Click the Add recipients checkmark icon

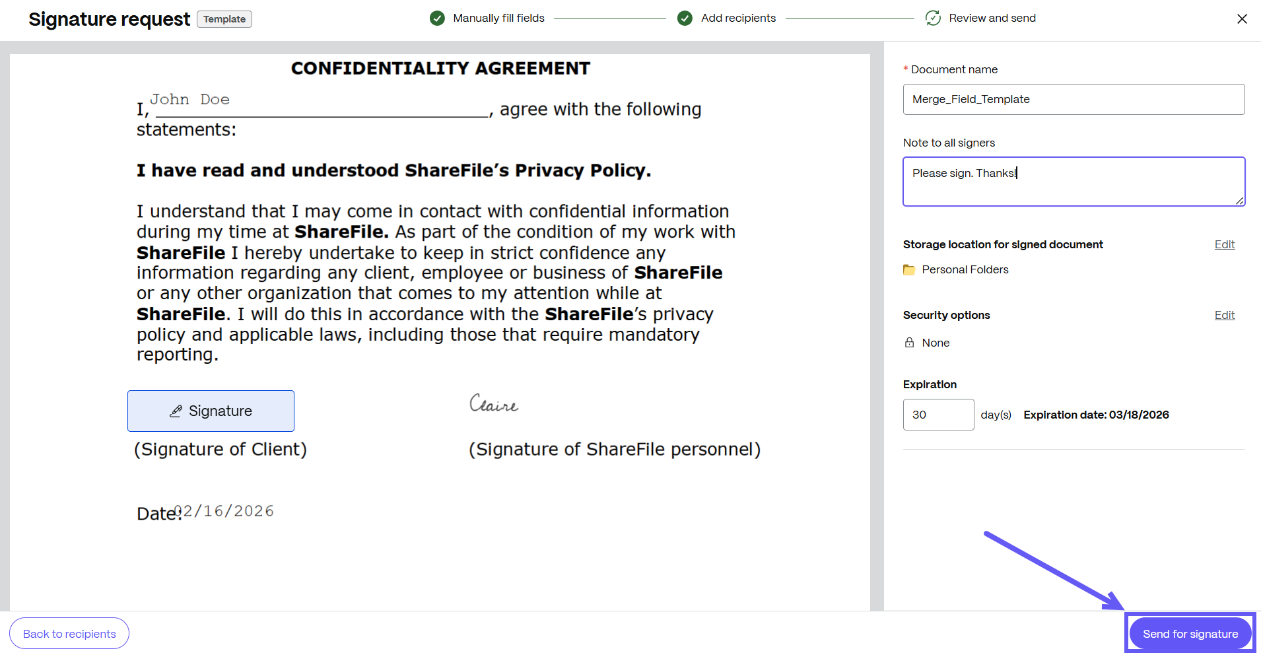[685, 18]
